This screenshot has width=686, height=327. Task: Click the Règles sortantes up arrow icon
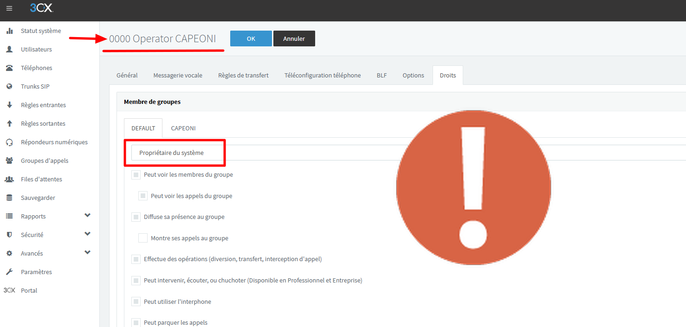(x=9, y=124)
